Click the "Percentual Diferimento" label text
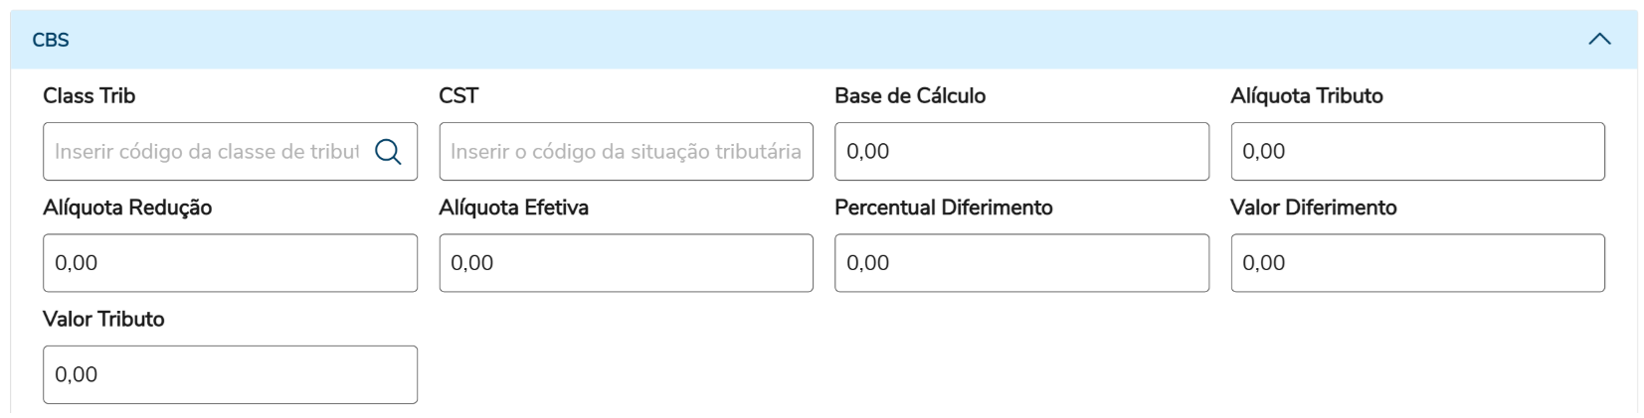 tap(943, 208)
